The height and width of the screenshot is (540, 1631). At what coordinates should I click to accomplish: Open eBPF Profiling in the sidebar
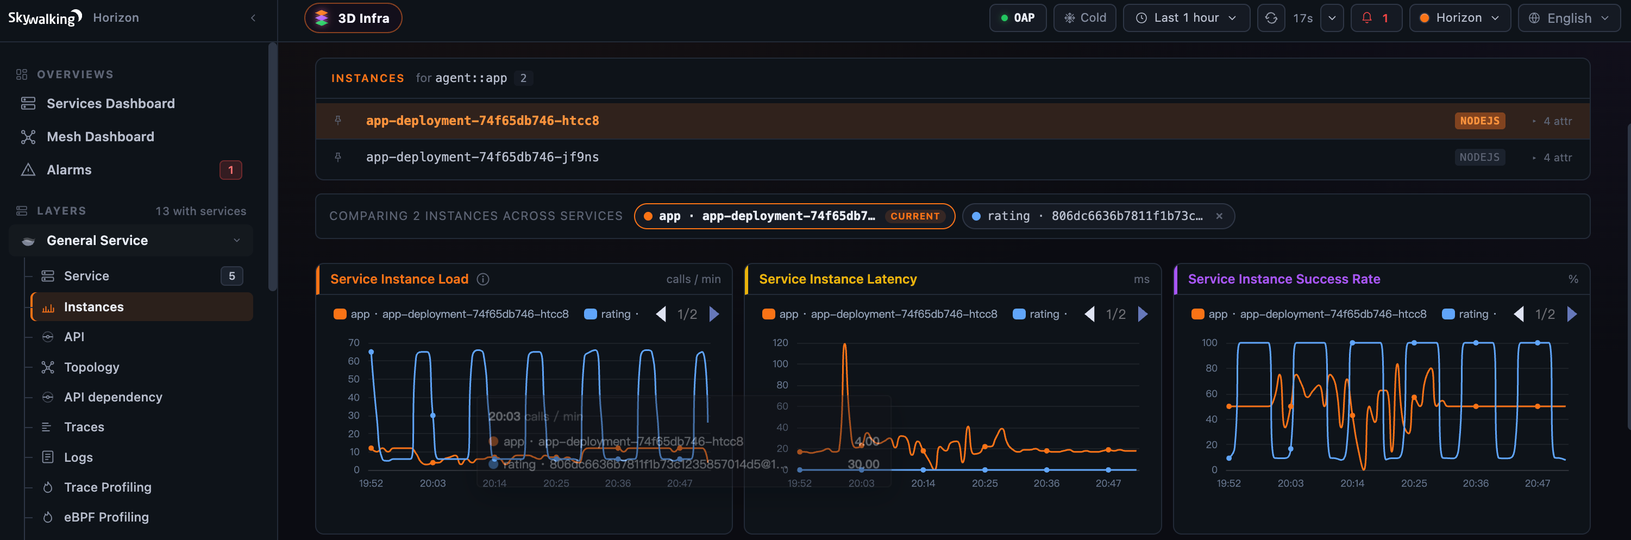point(106,517)
